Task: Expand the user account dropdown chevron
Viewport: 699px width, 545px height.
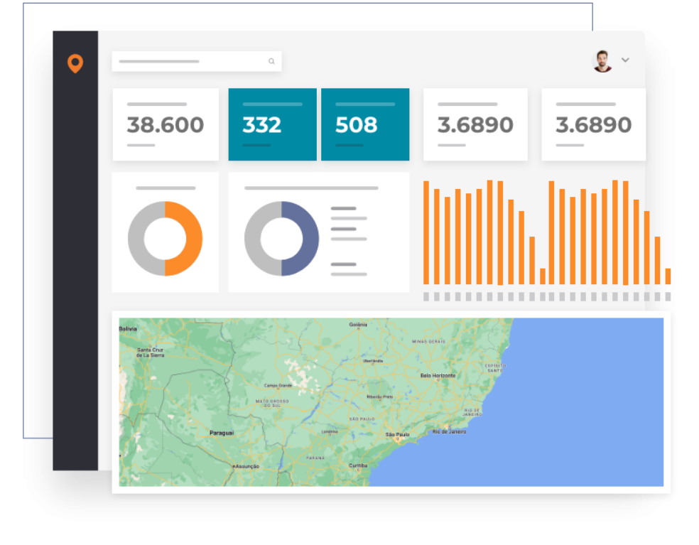Action: coord(625,60)
